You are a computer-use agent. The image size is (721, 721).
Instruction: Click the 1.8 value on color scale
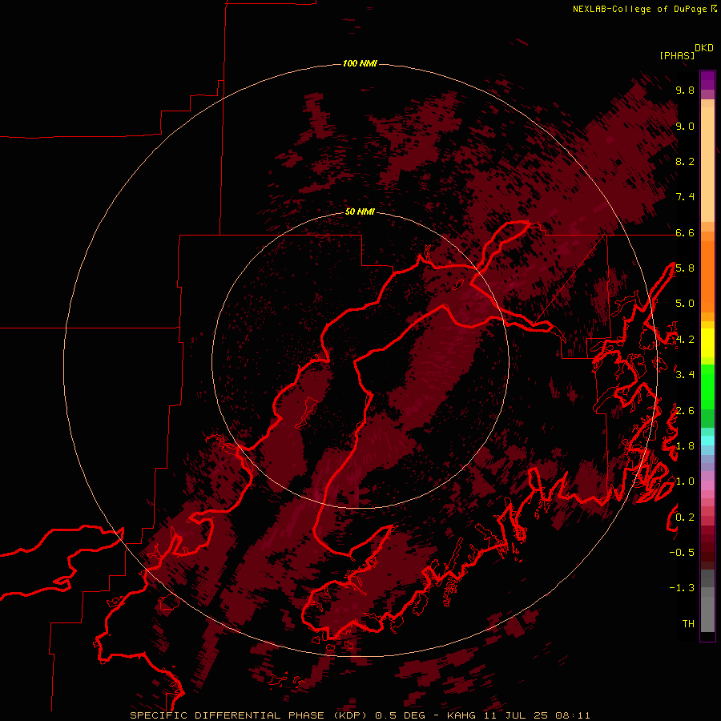685,446
